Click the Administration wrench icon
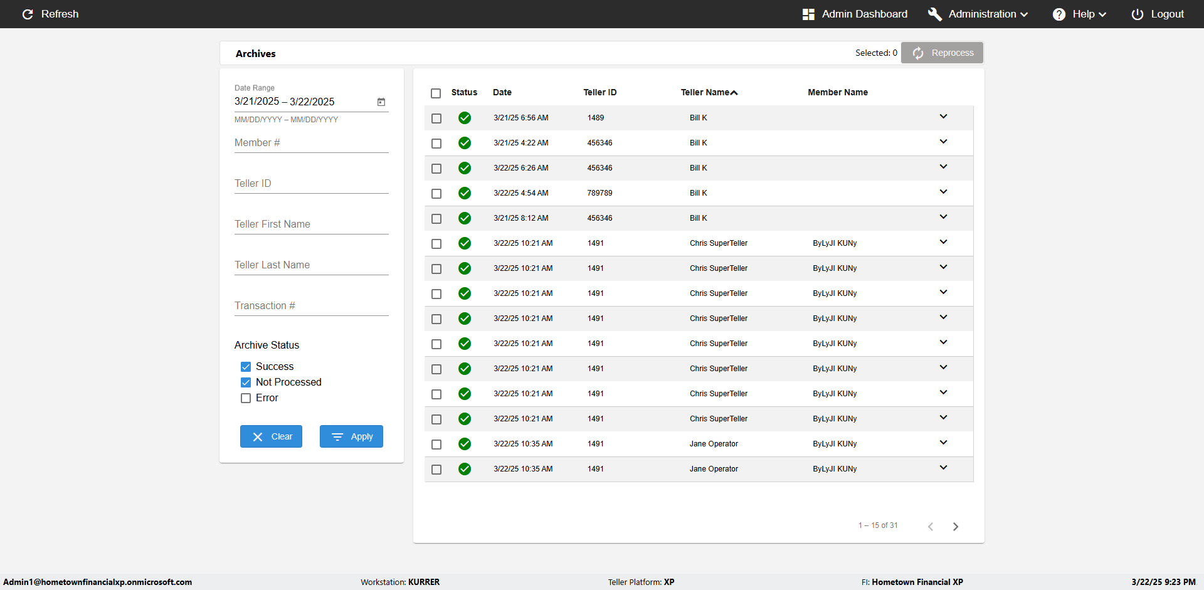 point(934,14)
